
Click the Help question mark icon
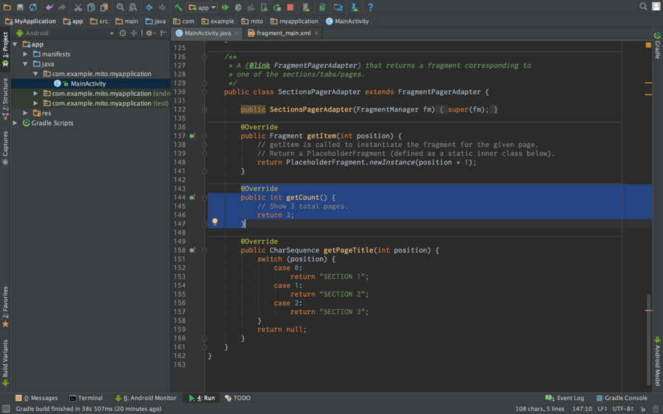pyautogui.click(x=370, y=7)
